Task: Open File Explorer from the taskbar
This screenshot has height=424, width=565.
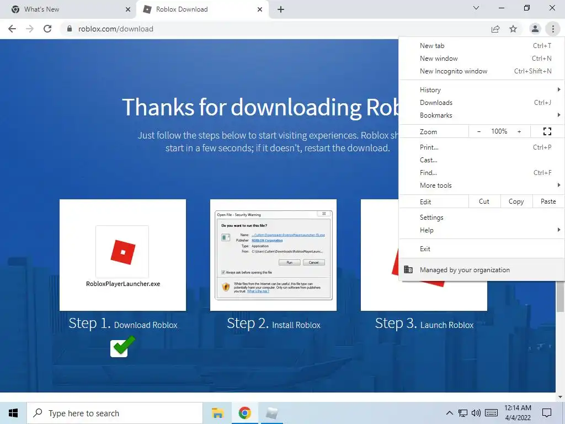Action: coord(217,413)
